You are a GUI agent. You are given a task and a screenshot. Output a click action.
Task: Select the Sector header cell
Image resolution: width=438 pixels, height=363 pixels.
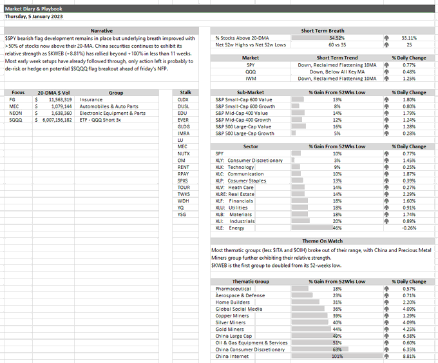click(251, 146)
